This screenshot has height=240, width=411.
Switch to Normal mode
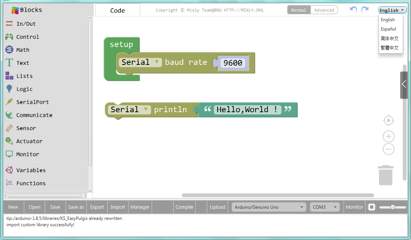pos(298,10)
